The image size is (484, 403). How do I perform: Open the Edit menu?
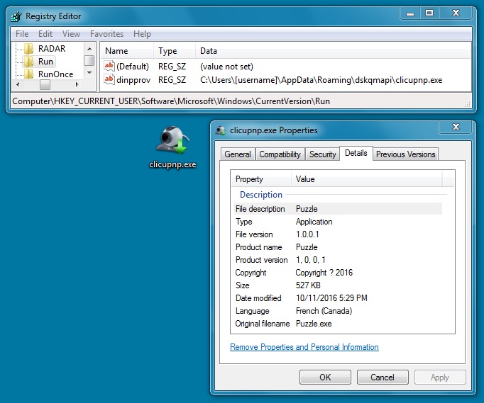click(x=45, y=34)
